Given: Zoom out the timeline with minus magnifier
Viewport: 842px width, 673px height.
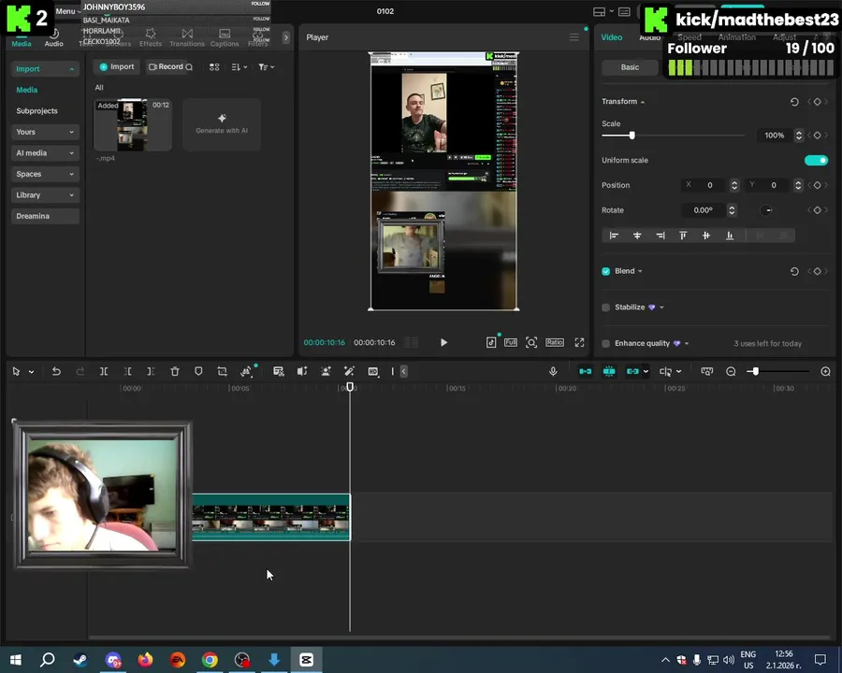Looking at the screenshot, I should tap(731, 371).
